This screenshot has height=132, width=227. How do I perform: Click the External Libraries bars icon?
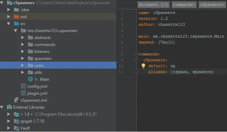coord(9,107)
